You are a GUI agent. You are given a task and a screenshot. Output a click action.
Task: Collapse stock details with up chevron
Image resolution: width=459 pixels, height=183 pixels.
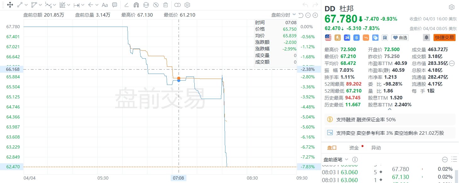coord(390,109)
